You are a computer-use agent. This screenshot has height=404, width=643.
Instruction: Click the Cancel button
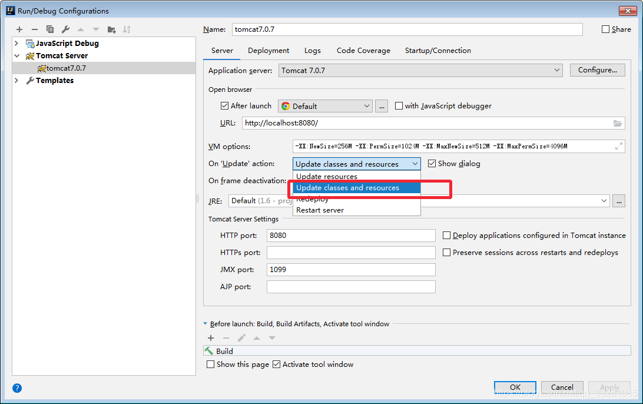coord(562,387)
